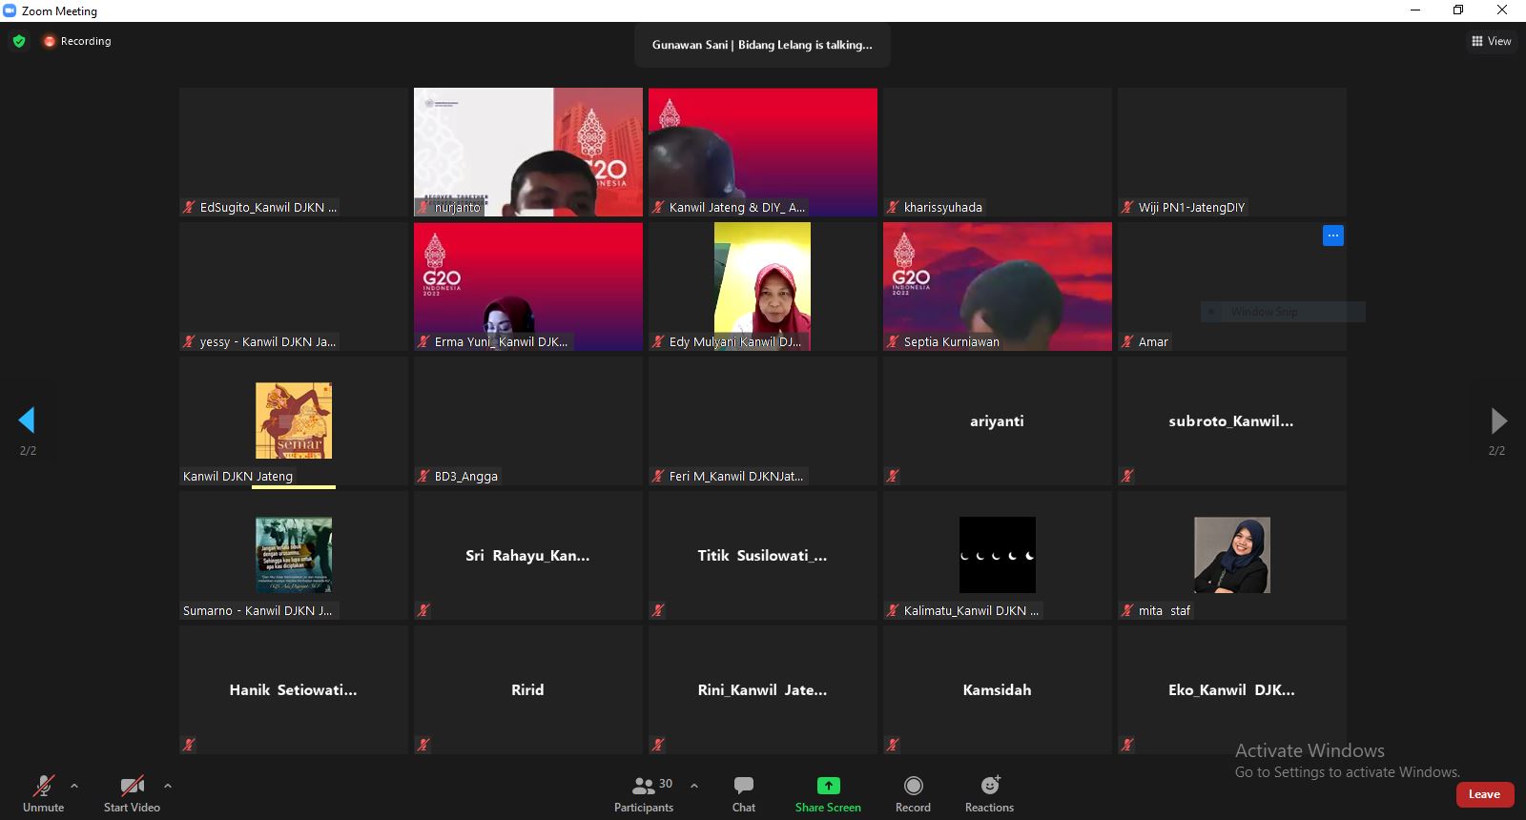Click the green encryption shield icon
This screenshot has height=820, width=1526.
point(19,41)
